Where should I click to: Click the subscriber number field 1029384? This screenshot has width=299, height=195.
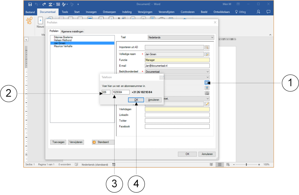click(121, 92)
